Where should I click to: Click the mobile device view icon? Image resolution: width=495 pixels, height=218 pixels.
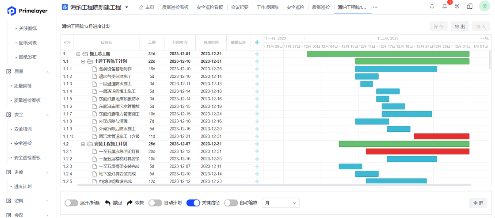tap(469, 7)
